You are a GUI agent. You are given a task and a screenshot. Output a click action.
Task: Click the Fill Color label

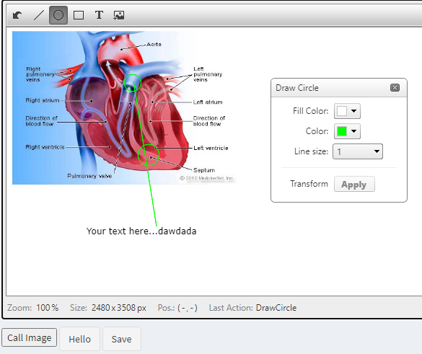(311, 111)
